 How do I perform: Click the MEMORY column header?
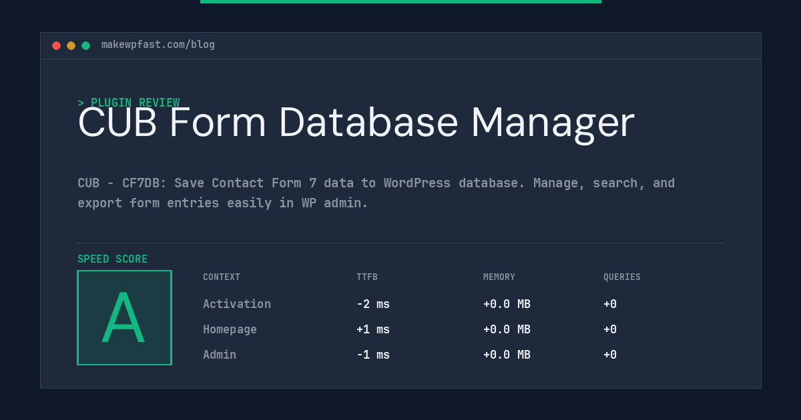(x=499, y=277)
